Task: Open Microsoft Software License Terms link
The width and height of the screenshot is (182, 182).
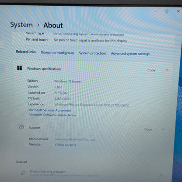Action: [52, 115]
